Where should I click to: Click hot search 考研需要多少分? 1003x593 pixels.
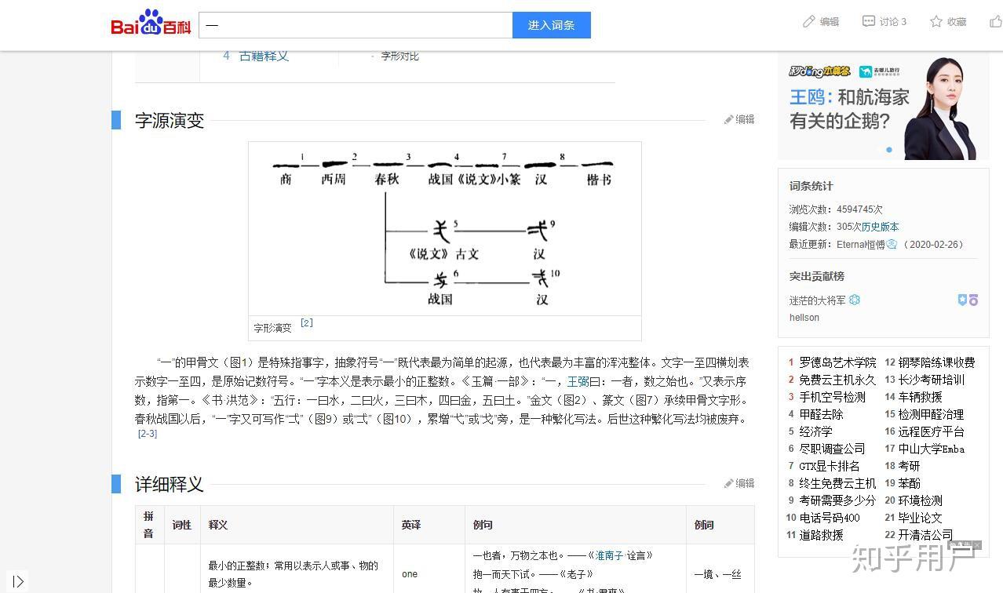pyautogui.click(x=837, y=500)
